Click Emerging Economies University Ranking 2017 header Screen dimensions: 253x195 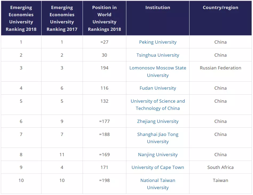pyautogui.click(x=62, y=18)
